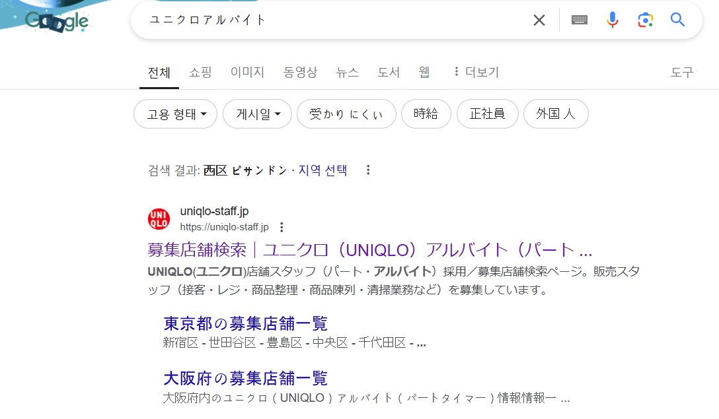This screenshot has width=719, height=419.
Task: Click the 大阪府内のユニクロ description text
Action: (366, 397)
